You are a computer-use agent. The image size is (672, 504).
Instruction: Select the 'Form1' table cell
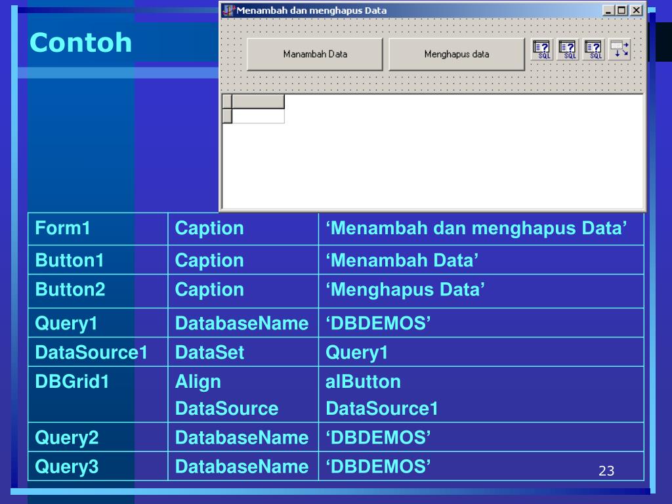(x=98, y=229)
